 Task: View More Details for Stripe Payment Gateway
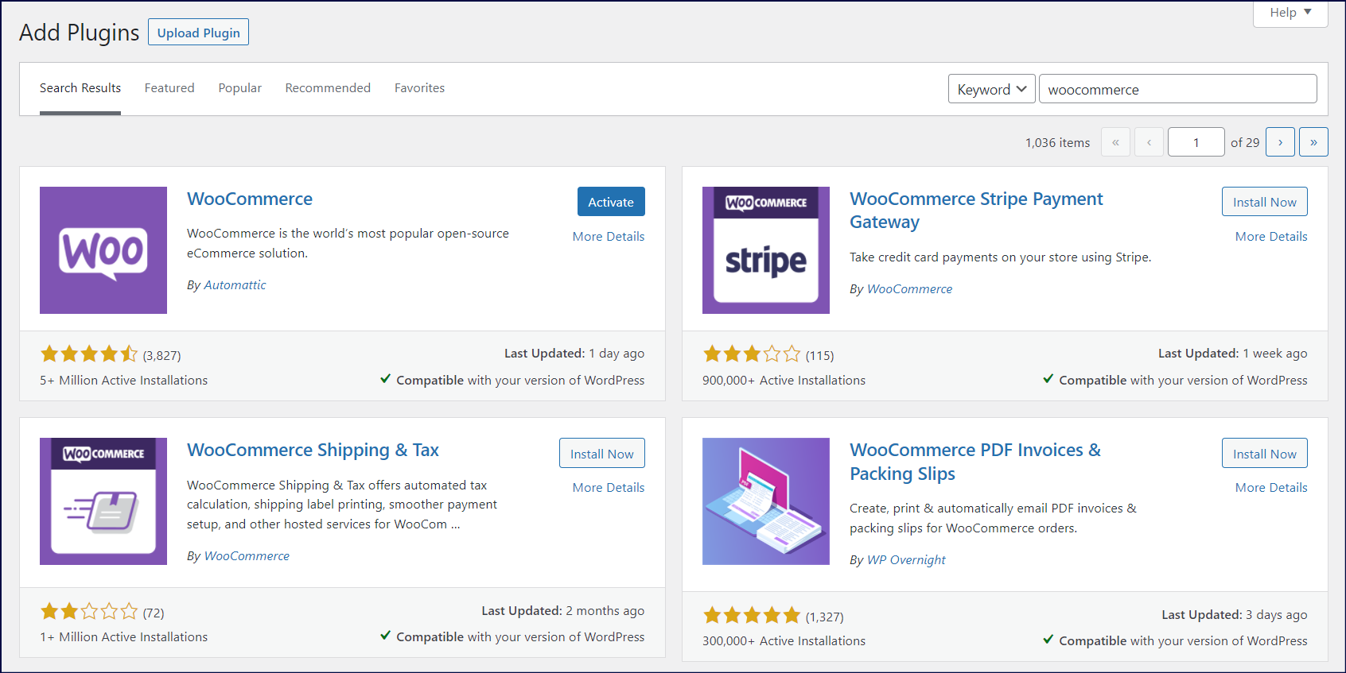tap(1271, 236)
